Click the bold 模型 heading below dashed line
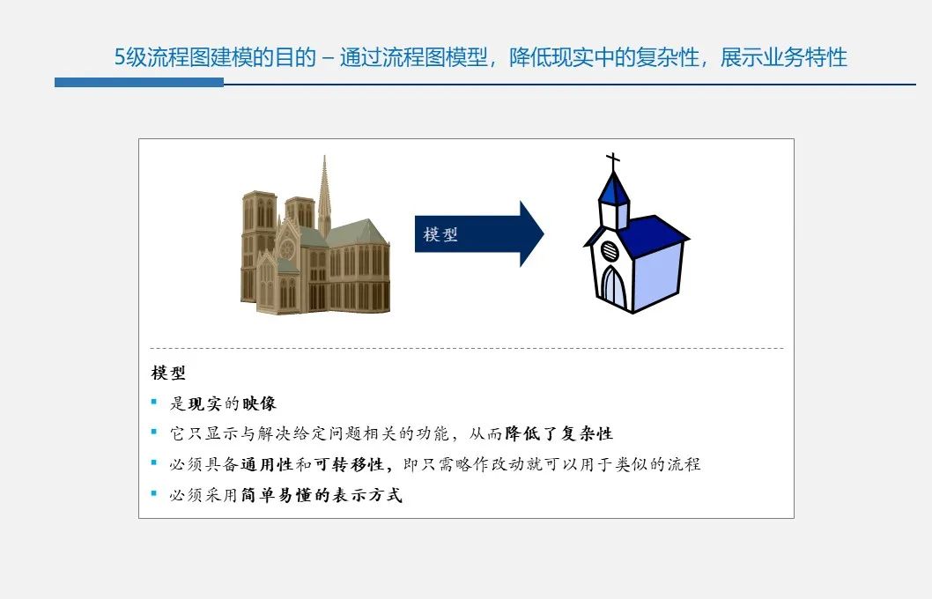Image resolution: width=932 pixels, height=599 pixels. pos(168,373)
